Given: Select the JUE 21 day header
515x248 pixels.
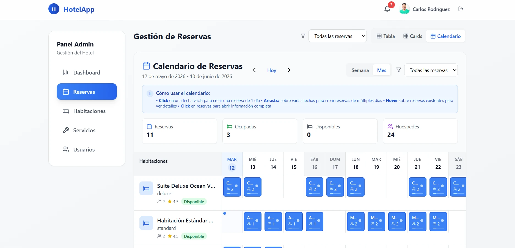Looking at the screenshot, I should click(x=418, y=164).
